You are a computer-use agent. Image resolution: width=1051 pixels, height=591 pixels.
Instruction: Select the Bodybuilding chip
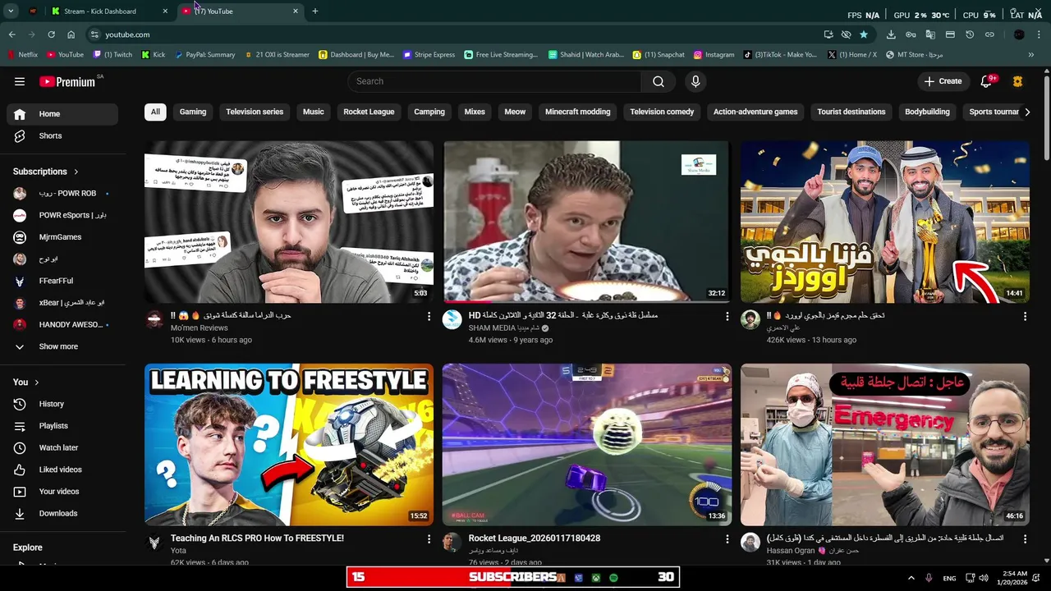tap(927, 112)
